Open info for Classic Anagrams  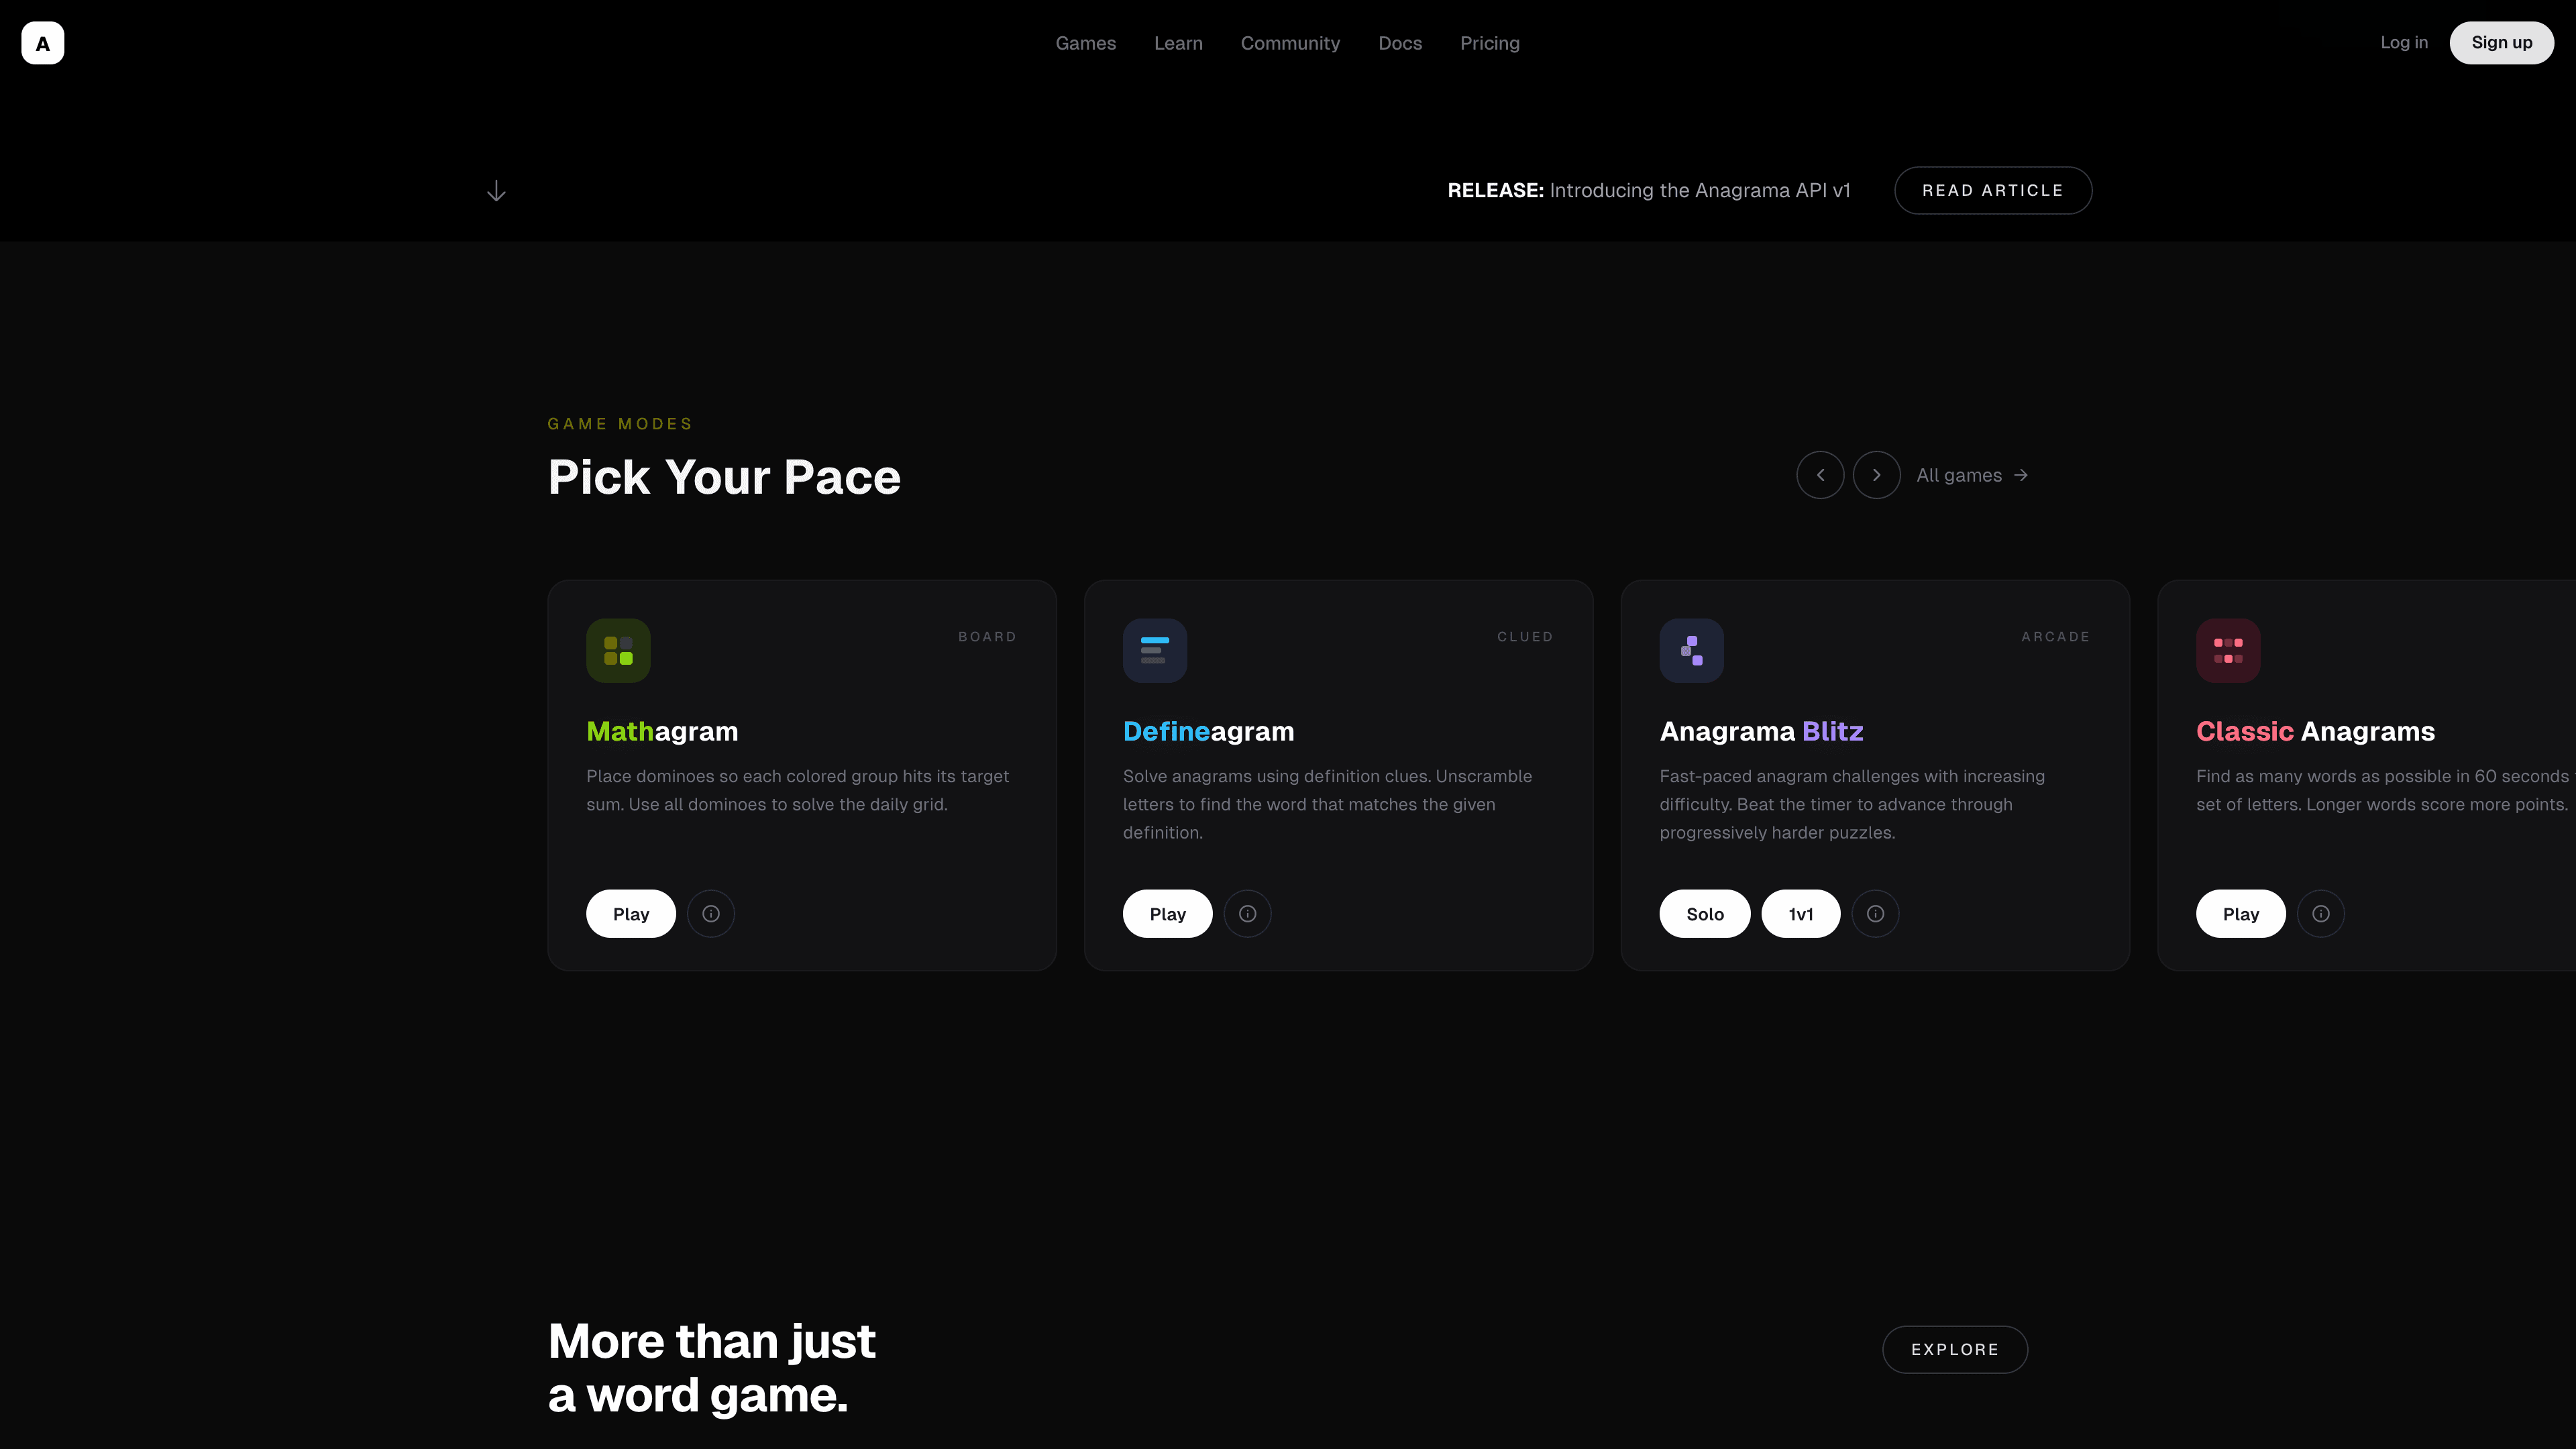click(x=2321, y=913)
